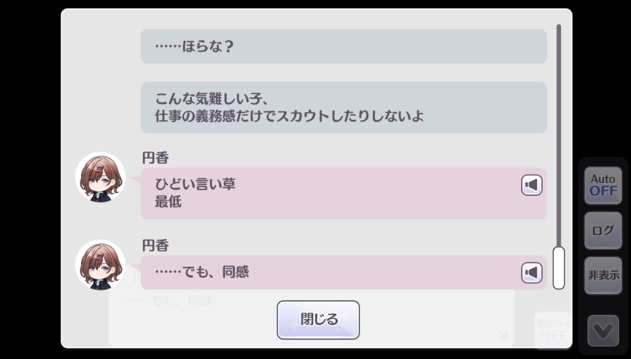631x359 pixels.
Task: Select the こんな気難しい子 log entry
Action: [x=343, y=108]
